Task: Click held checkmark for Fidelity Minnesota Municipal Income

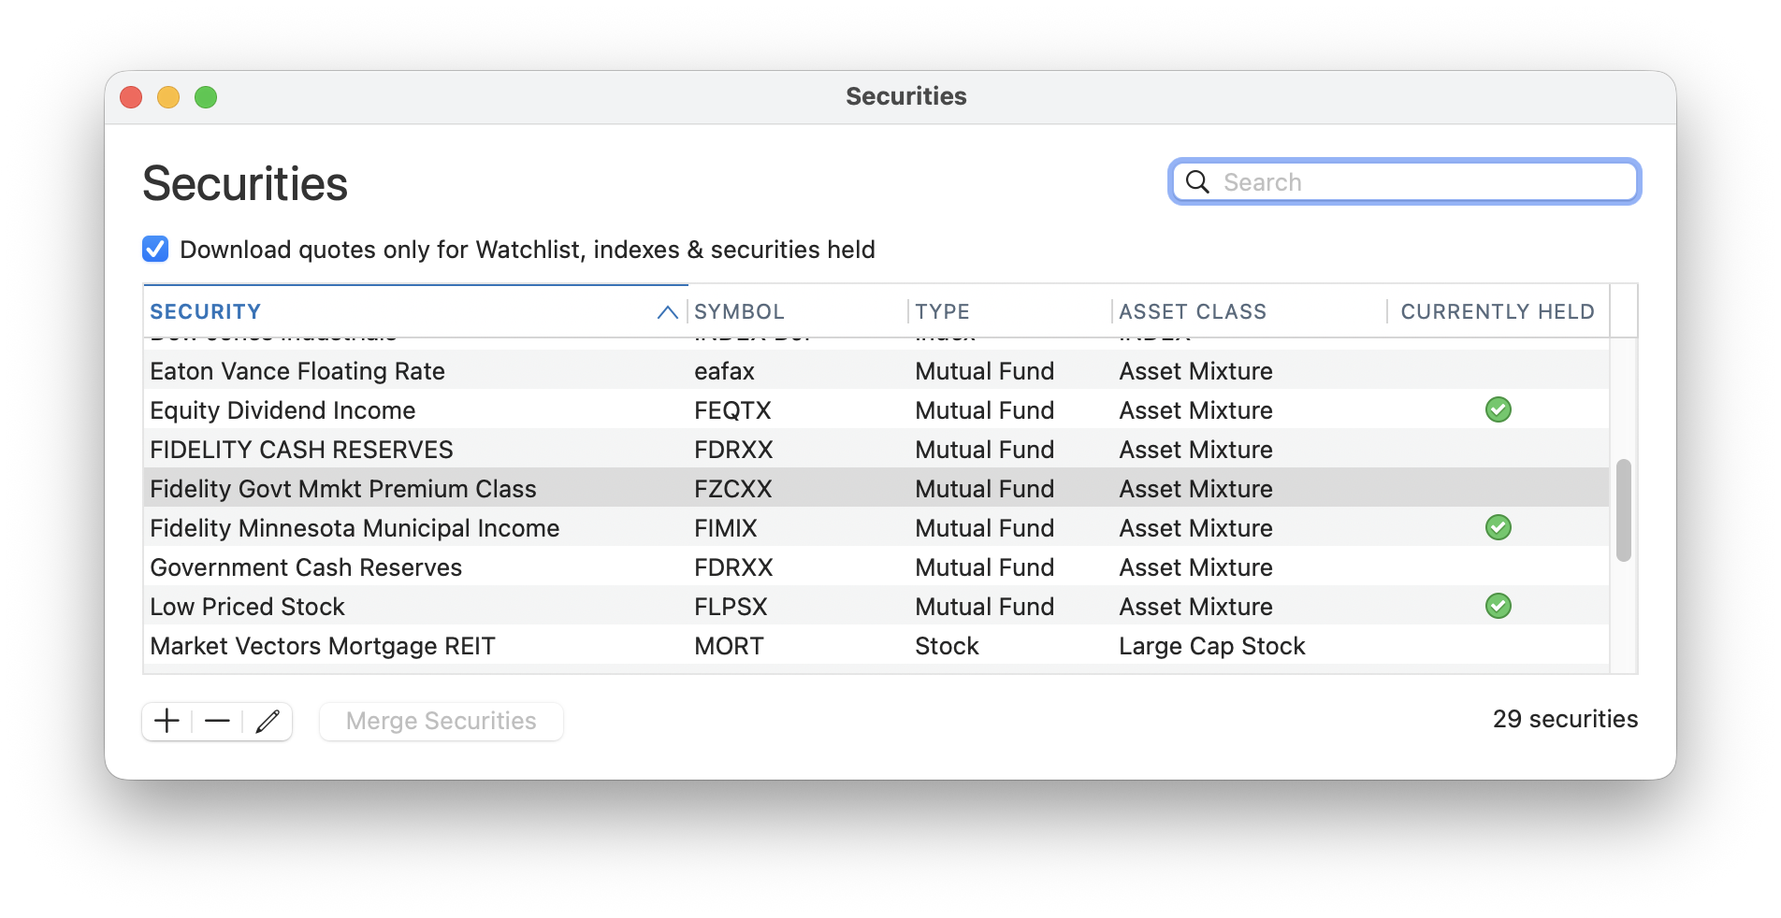Action: [x=1498, y=527]
